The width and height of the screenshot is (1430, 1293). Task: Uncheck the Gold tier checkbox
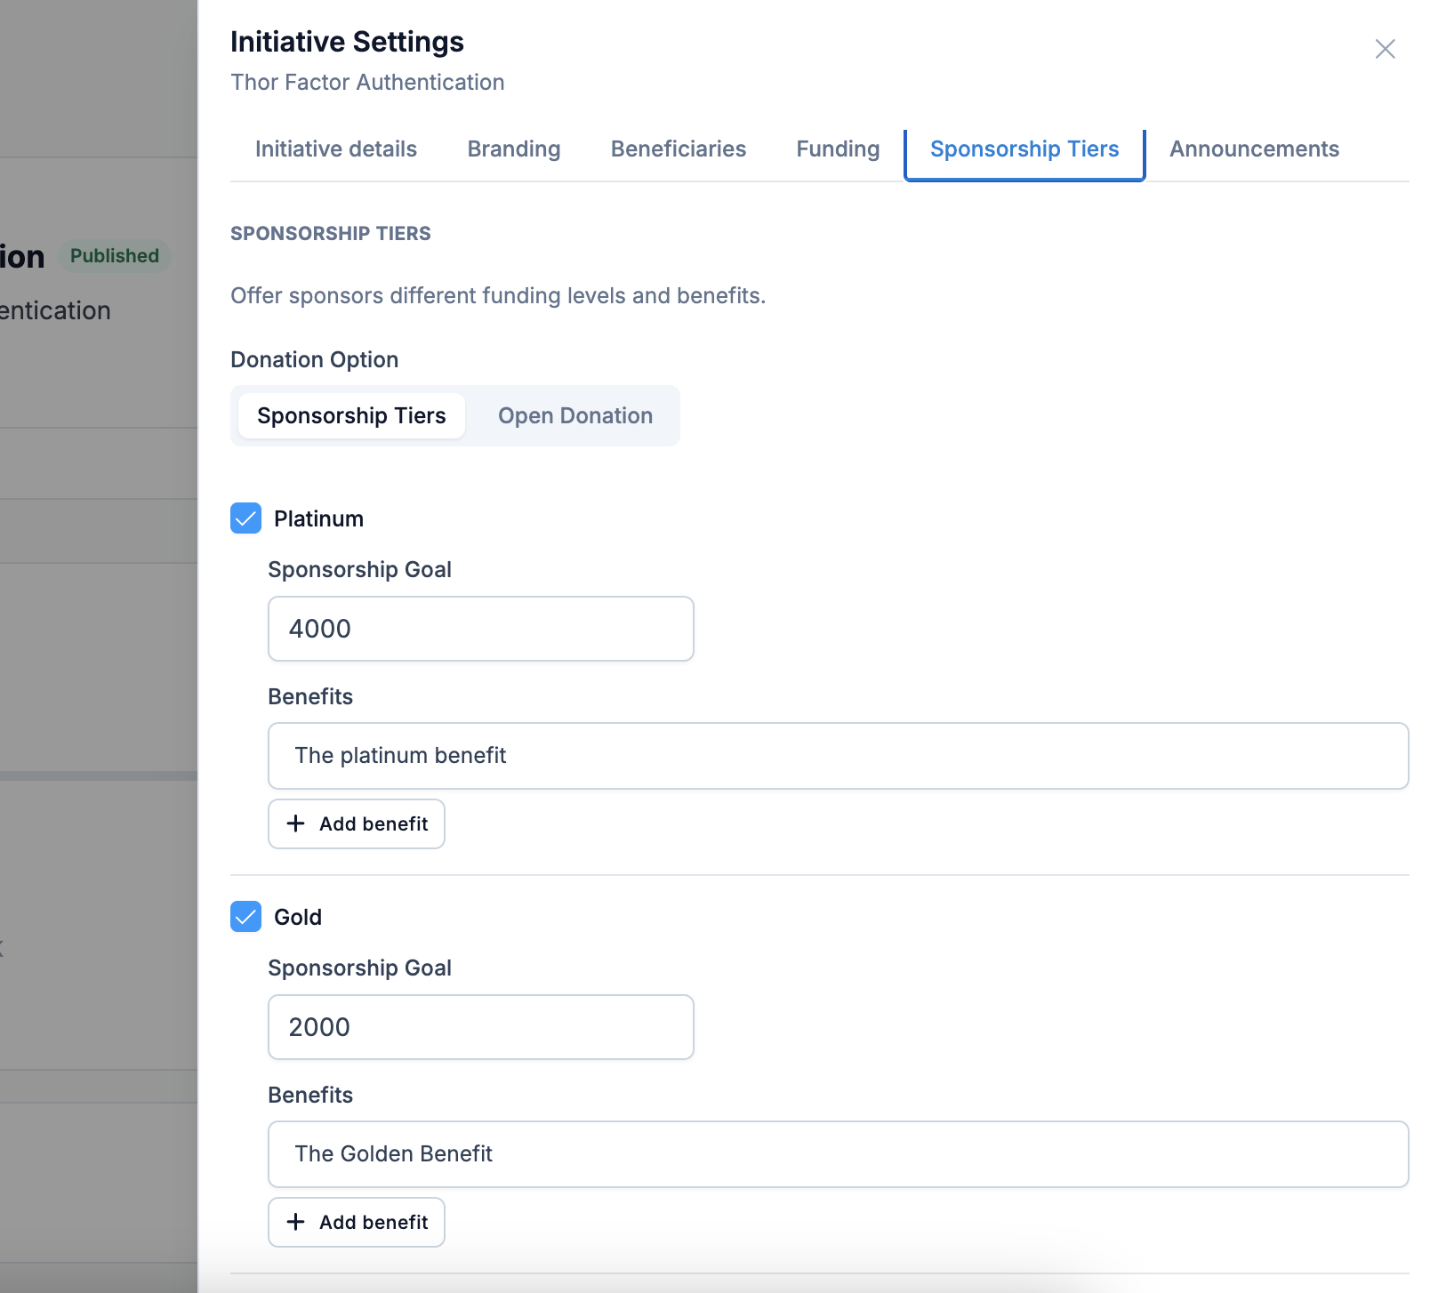(x=245, y=917)
